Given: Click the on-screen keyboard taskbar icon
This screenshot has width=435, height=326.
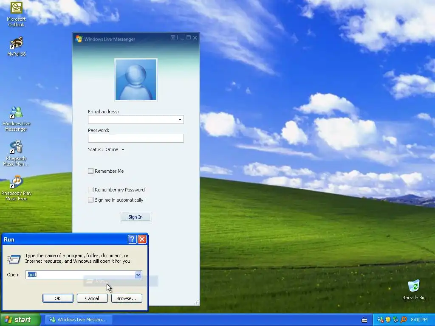Looking at the screenshot, I should (x=364, y=320).
